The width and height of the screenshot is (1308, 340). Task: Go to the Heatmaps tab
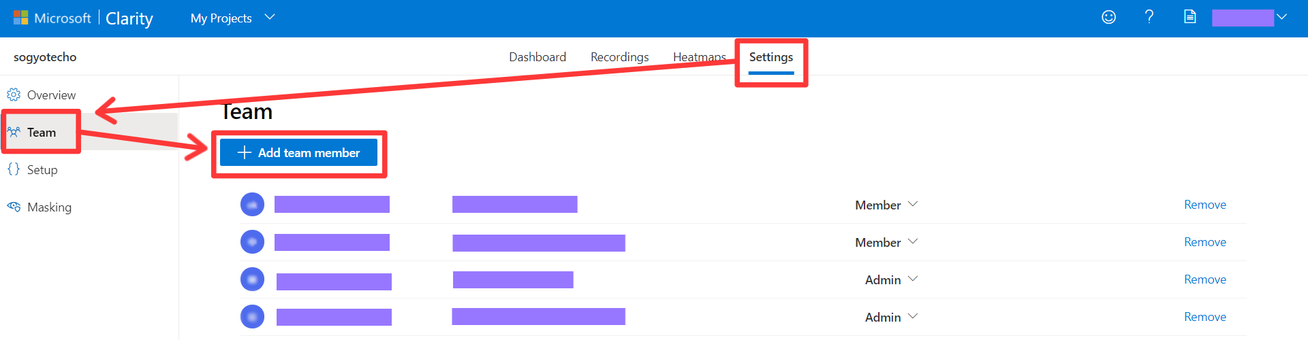tap(699, 57)
